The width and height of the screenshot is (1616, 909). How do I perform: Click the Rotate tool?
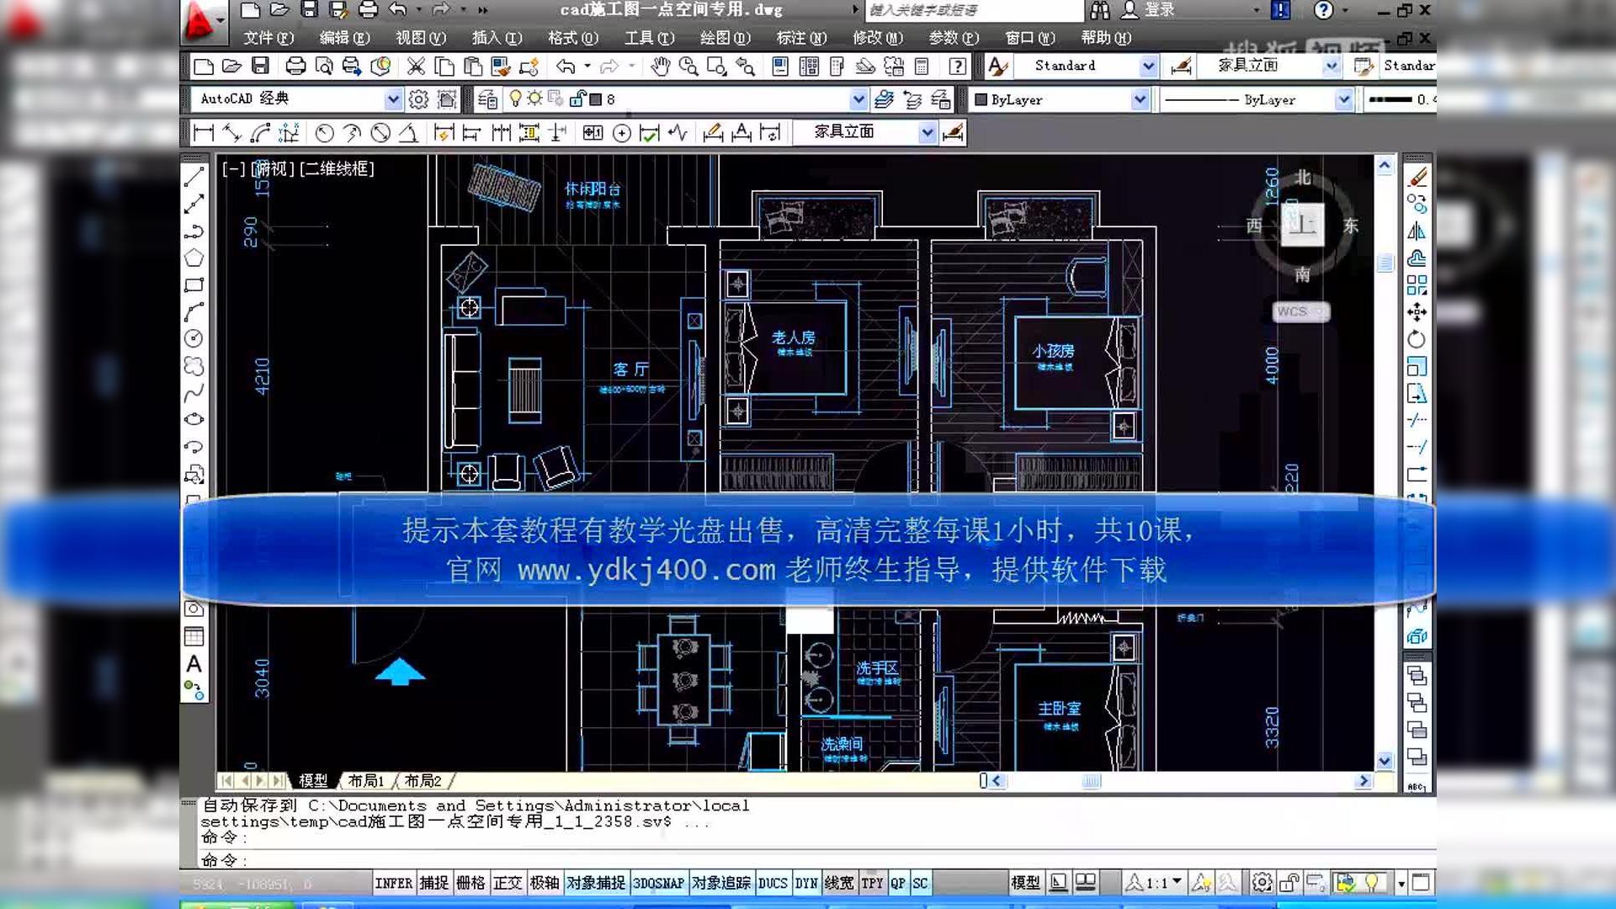[x=1417, y=339]
